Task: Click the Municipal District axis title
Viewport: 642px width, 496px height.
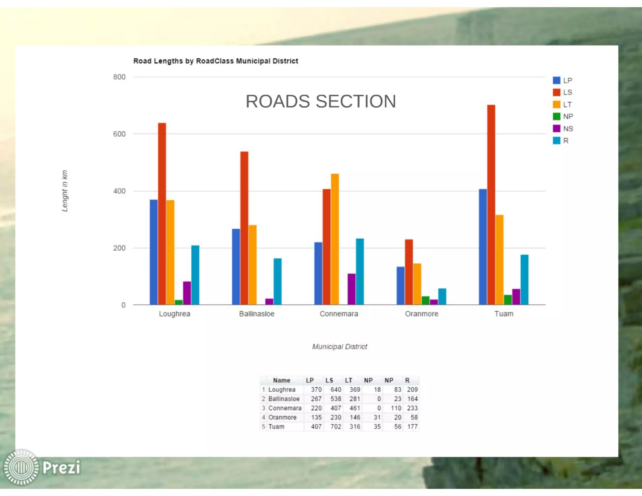Action: [339, 347]
